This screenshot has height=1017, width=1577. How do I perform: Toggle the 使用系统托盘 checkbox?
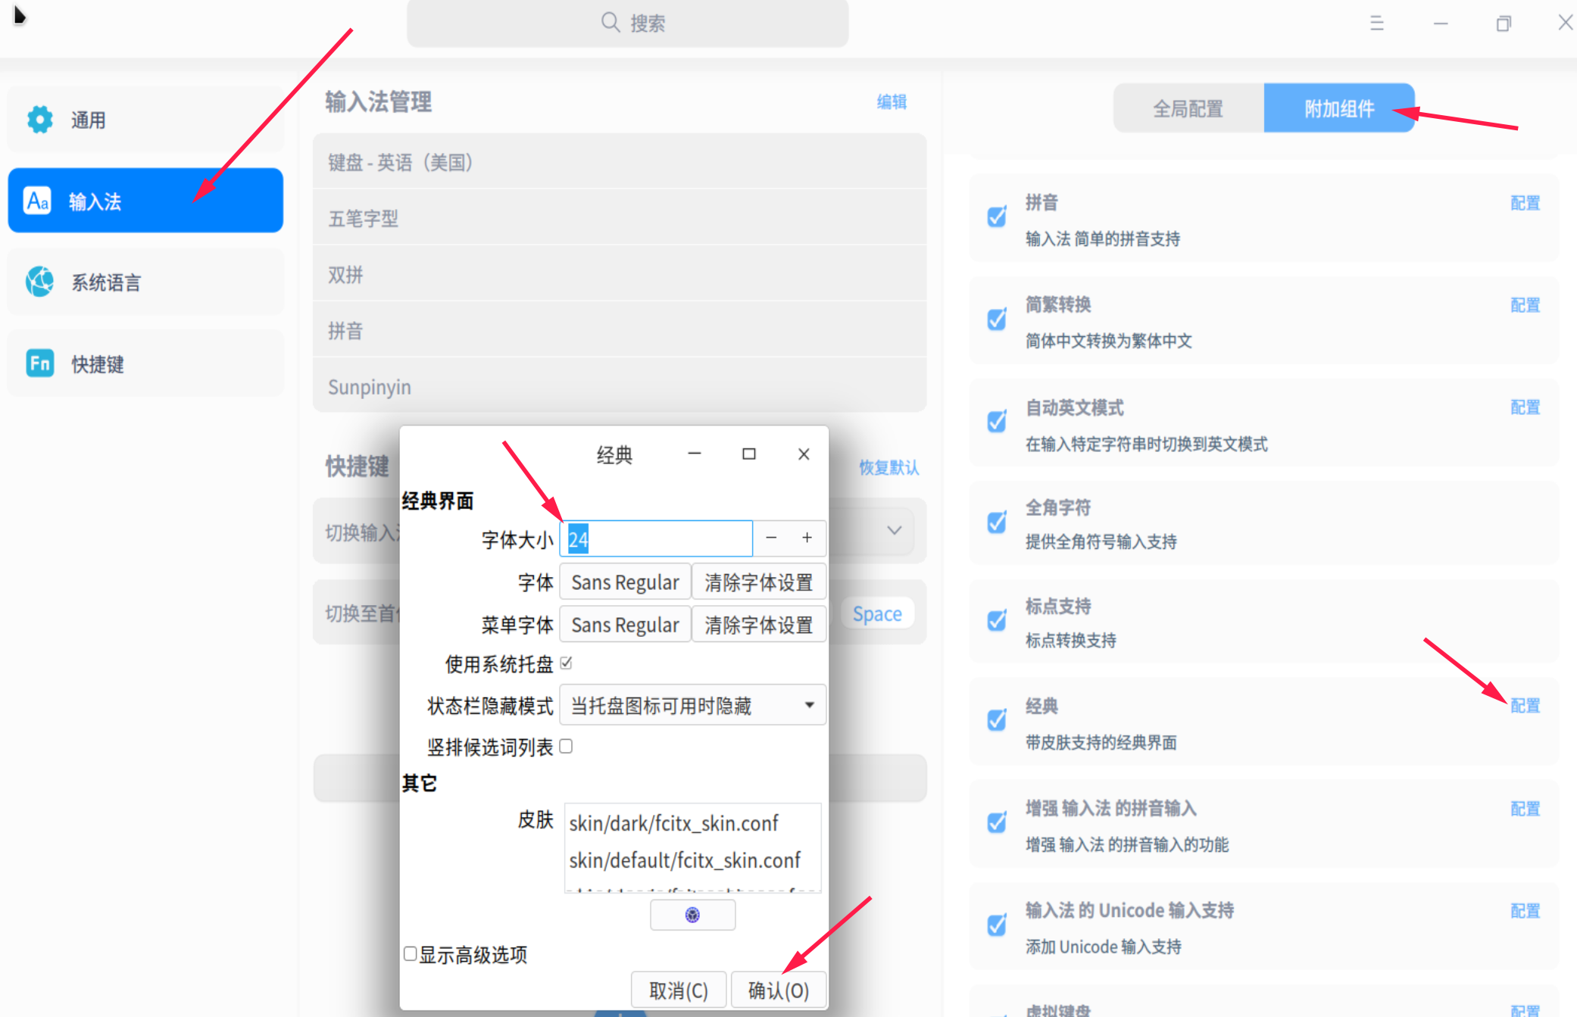[567, 663]
